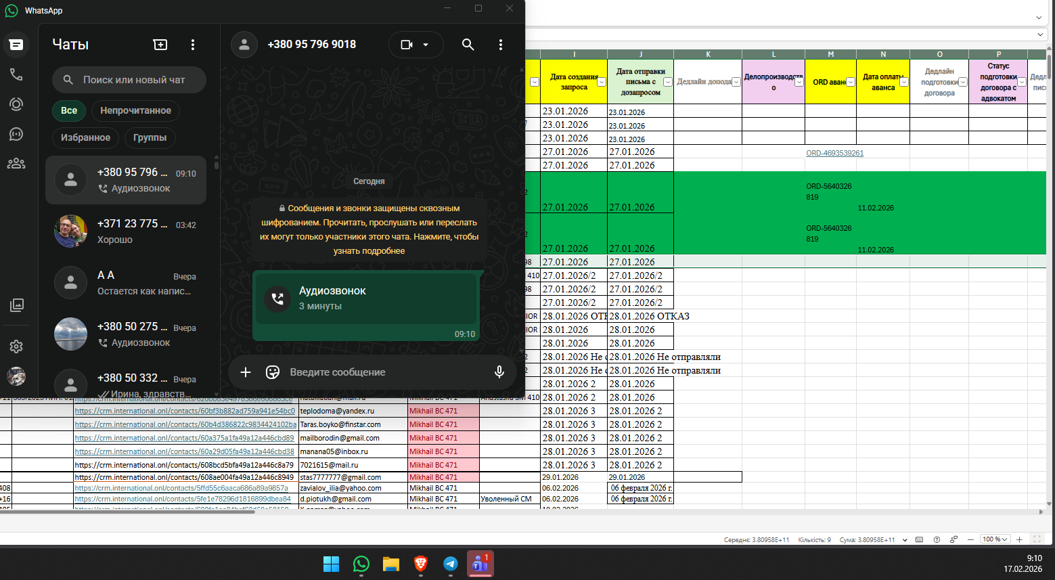This screenshot has height=580, width=1055.
Task: Search within the +380 95 796 9018 conversation
Action: (x=468, y=45)
